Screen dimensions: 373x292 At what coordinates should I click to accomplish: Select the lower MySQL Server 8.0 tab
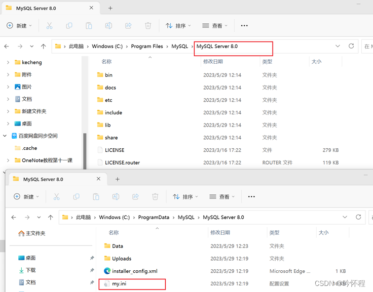[x=58, y=179]
